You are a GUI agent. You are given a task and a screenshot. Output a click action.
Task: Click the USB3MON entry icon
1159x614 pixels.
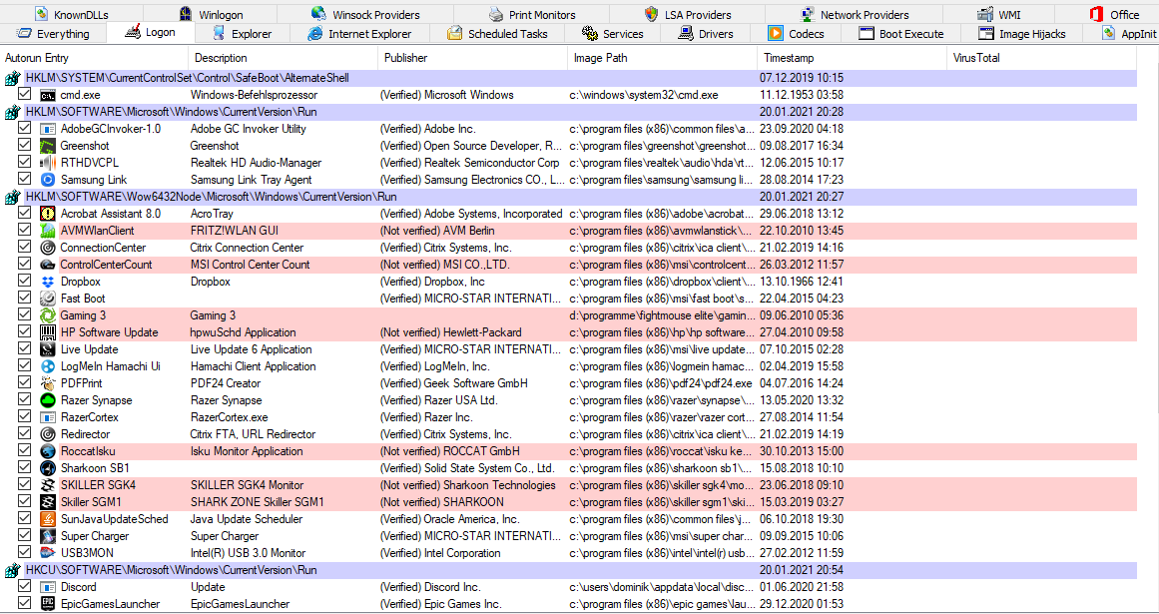(x=47, y=553)
